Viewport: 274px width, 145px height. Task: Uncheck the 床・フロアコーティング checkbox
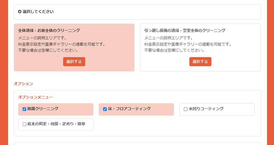[x=105, y=109]
